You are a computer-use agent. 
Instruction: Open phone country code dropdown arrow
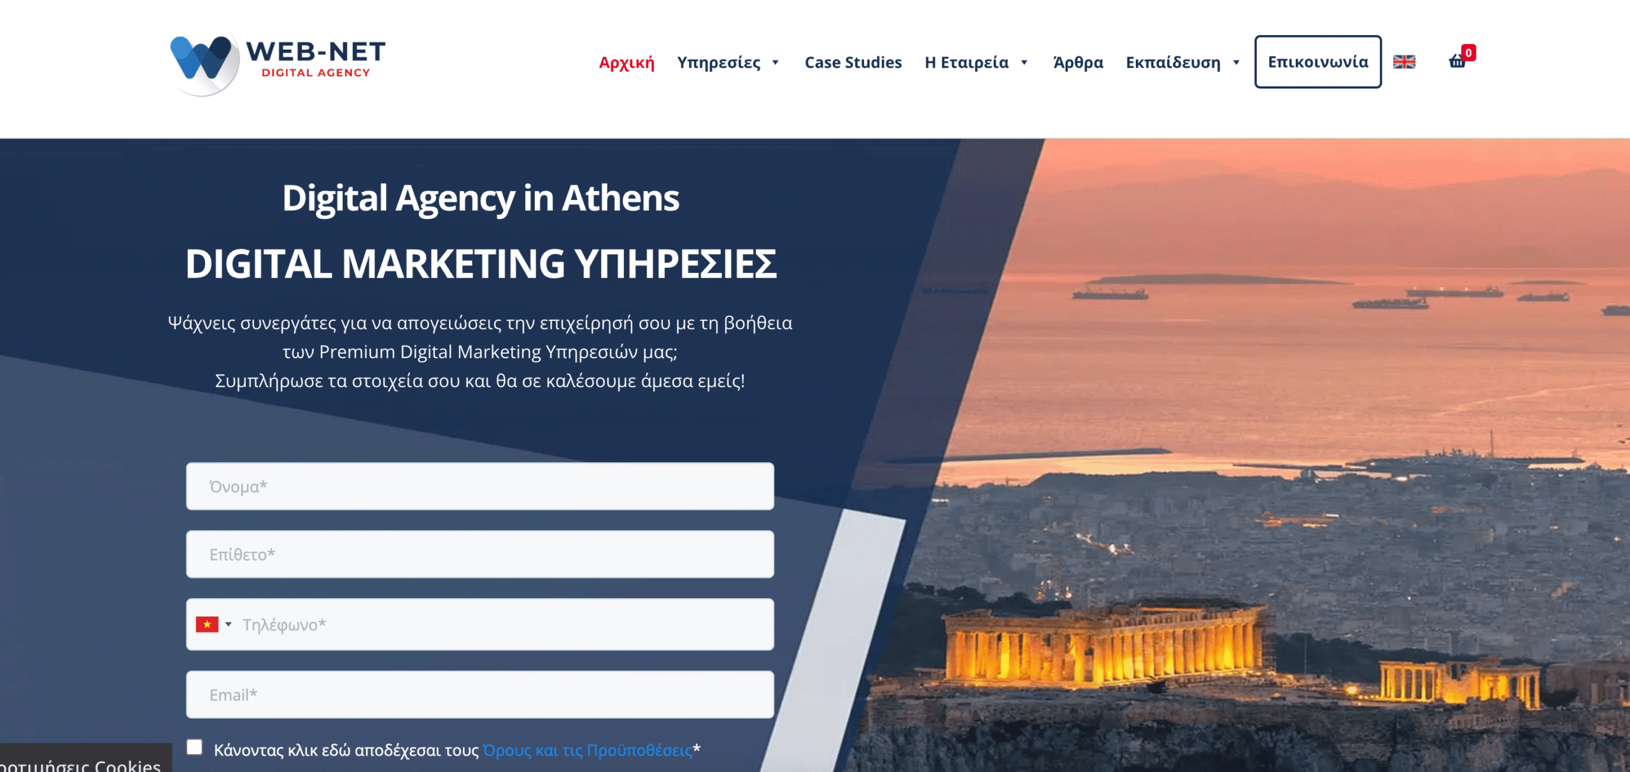click(229, 624)
